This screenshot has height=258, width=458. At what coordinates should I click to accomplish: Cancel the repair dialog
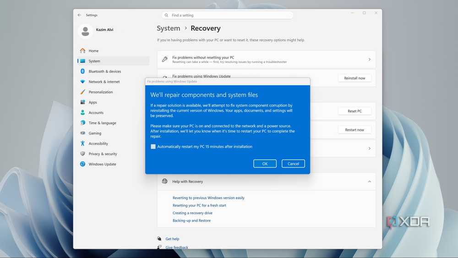click(x=293, y=164)
